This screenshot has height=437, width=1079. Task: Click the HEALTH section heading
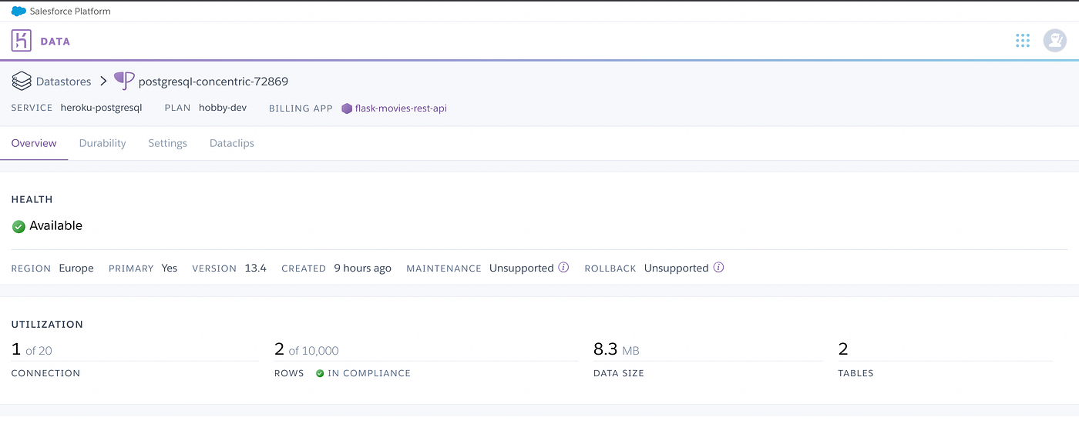pos(32,199)
